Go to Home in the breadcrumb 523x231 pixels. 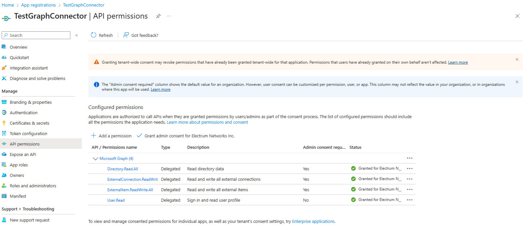point(8,5)
